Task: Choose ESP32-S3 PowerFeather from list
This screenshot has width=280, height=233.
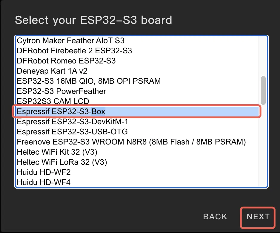Action: 61,91
